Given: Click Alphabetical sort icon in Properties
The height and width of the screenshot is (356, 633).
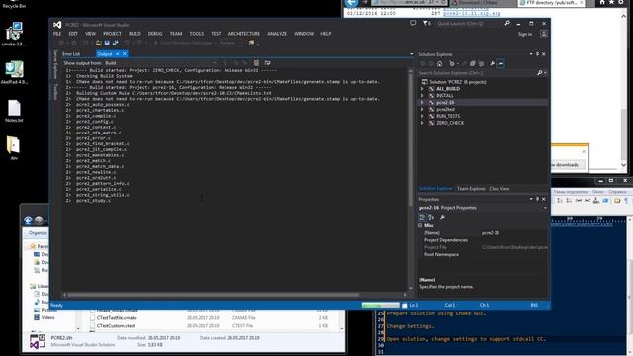Looking at the screenshot, I should (431, 217).
